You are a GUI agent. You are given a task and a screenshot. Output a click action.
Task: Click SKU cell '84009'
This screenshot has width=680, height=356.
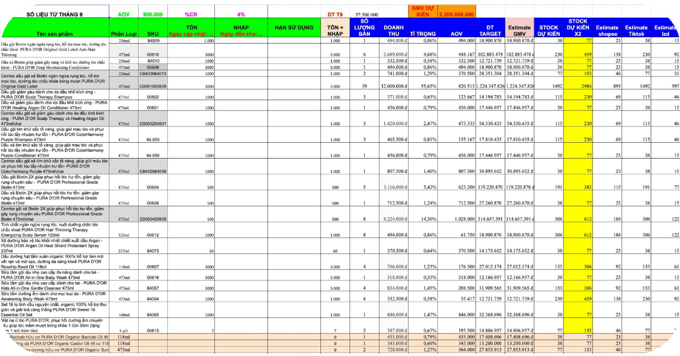[x=153, y=41]
